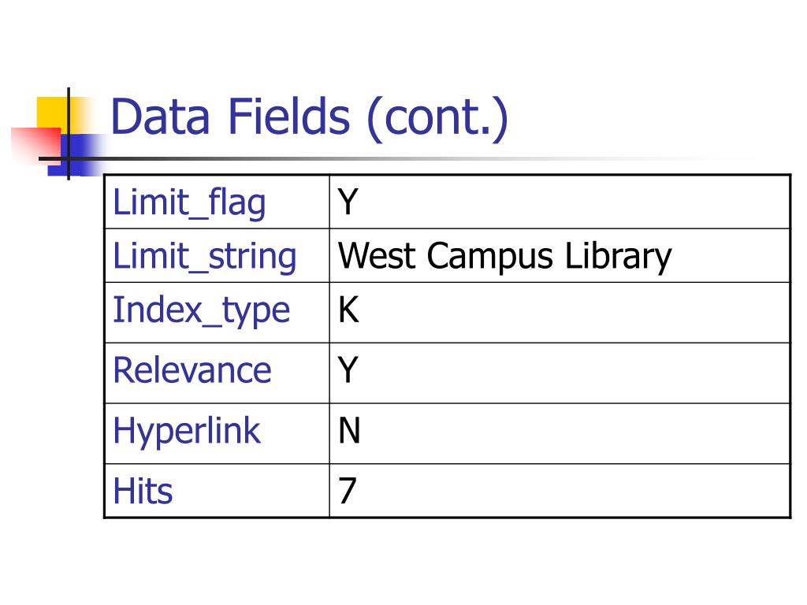Screen dimensions: 807x605
Task: Select the Hyperlink field label
Action: (187, 431)
